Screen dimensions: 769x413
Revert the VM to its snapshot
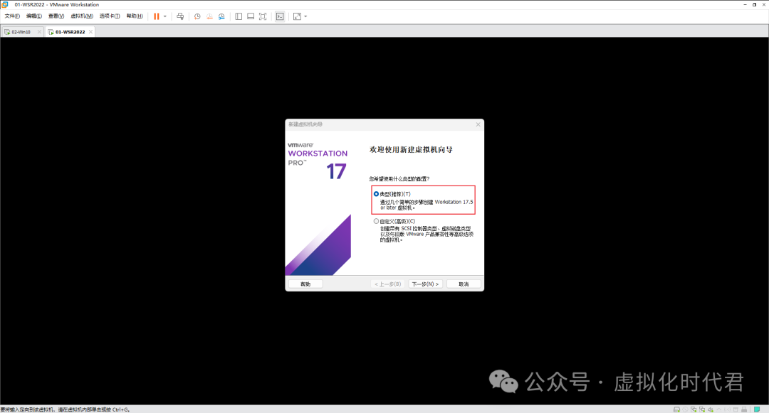(209, 16)
